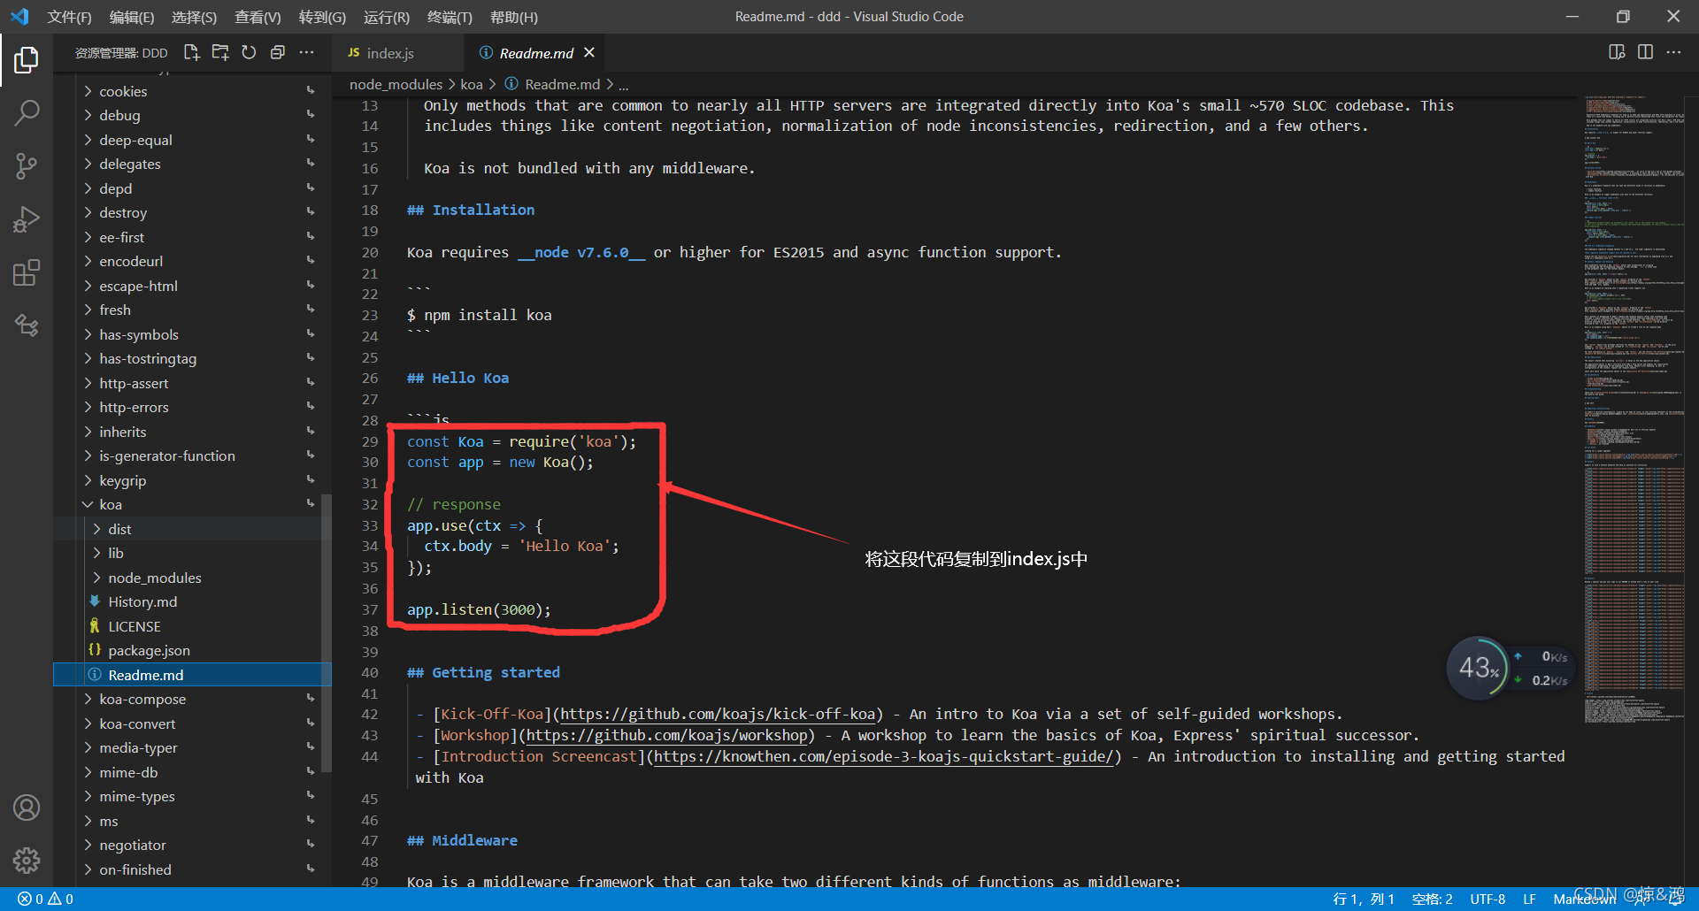Open the kick-off-koa GitHub link
This screenshot has width=1699, height=911.
[x=719, y=714]
